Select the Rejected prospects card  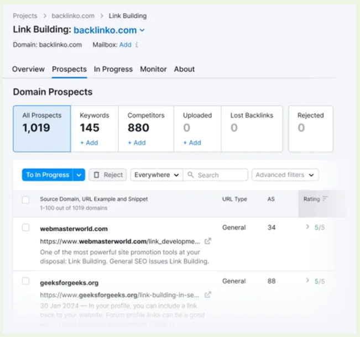[x=311, y=129]
